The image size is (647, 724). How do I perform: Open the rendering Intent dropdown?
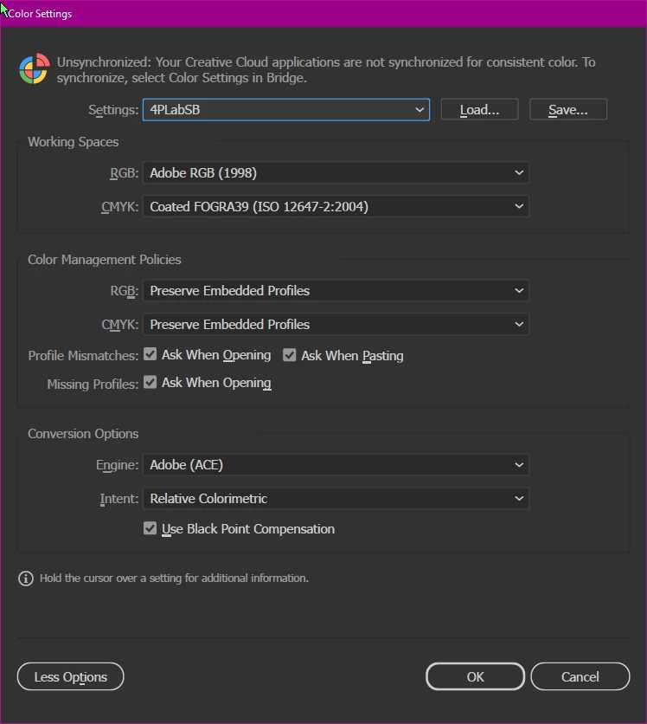(x=336, y=498)
